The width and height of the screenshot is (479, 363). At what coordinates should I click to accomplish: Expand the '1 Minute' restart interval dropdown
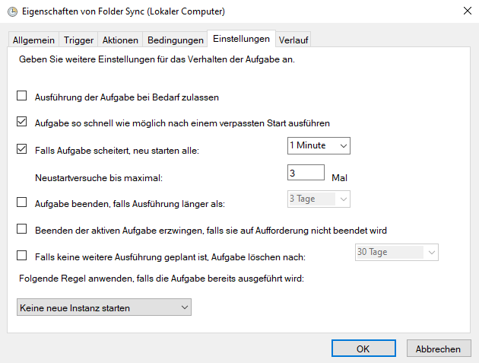[x=319, y=145]
